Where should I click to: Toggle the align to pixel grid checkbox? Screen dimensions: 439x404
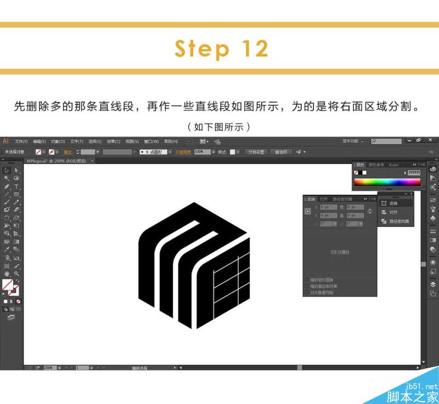307,292
